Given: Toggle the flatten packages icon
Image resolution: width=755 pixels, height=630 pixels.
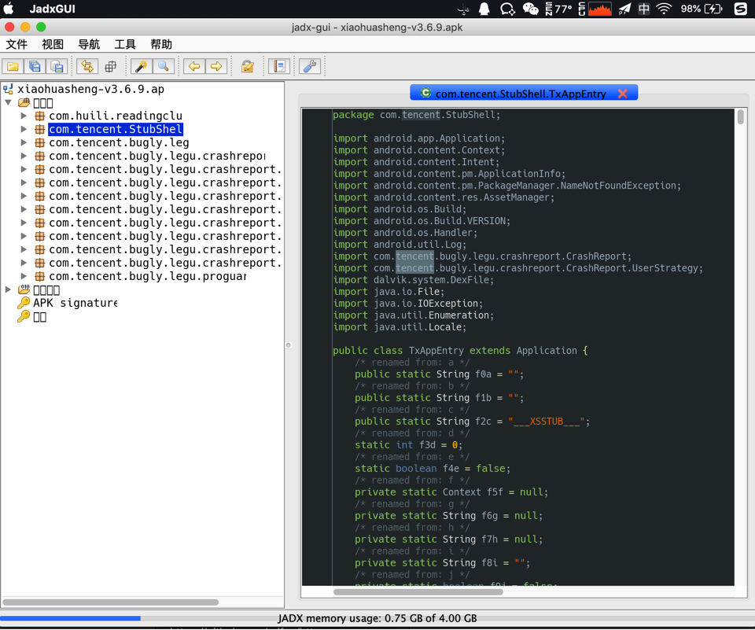Looking at the screenshot, I should click(111, 66).
